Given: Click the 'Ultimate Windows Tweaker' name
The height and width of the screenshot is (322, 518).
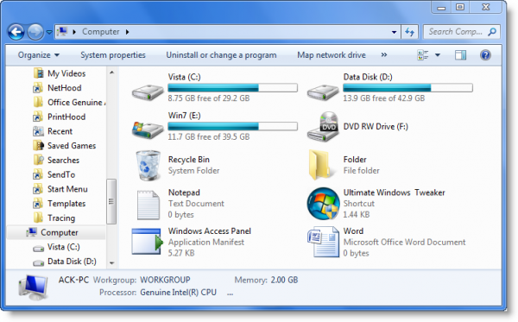Looking at the screenshot, I should click(x=395, y=193).
